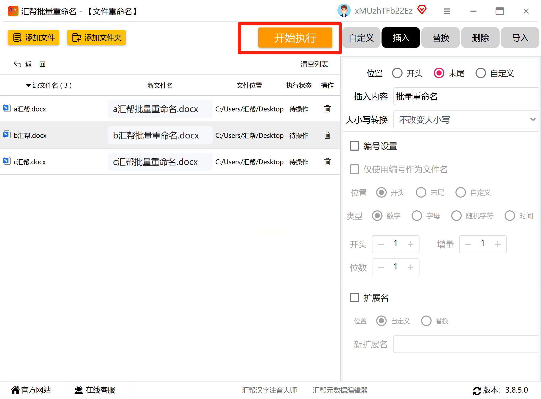Click the red VIP diamond icon
Screen dimensions: 541x399
422,10
